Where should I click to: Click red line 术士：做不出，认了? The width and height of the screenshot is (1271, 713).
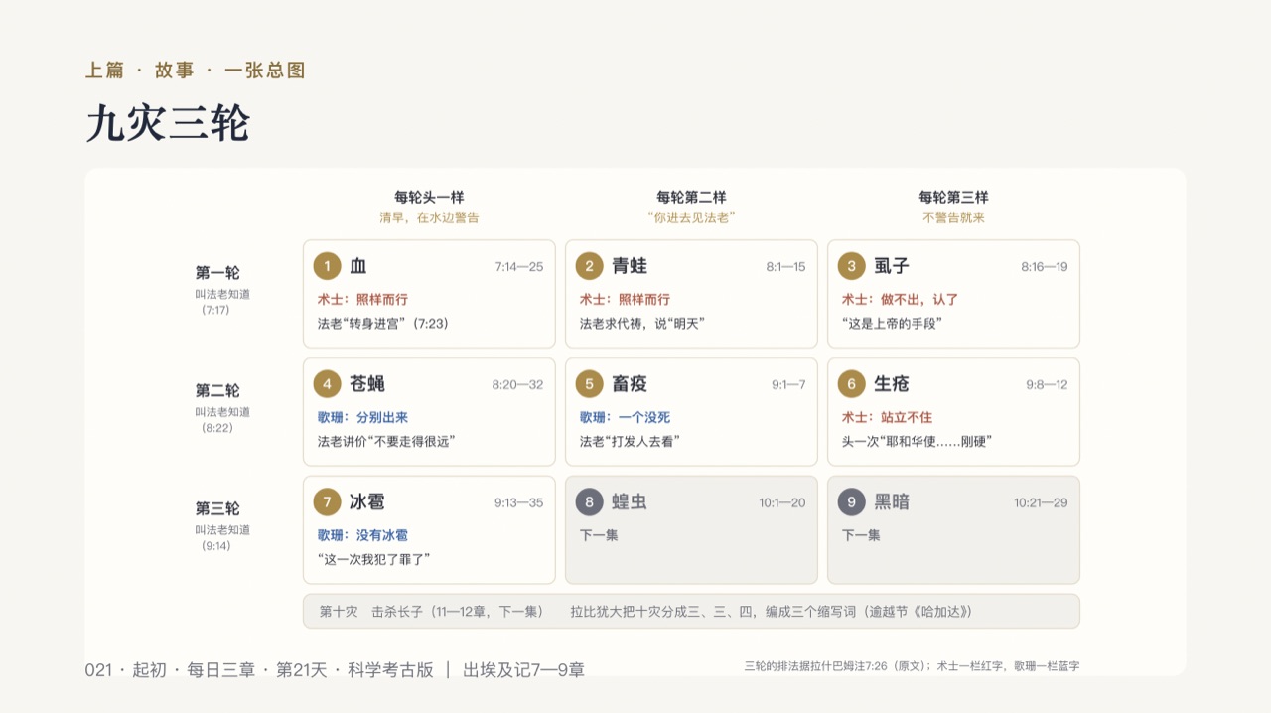(900, 299)
